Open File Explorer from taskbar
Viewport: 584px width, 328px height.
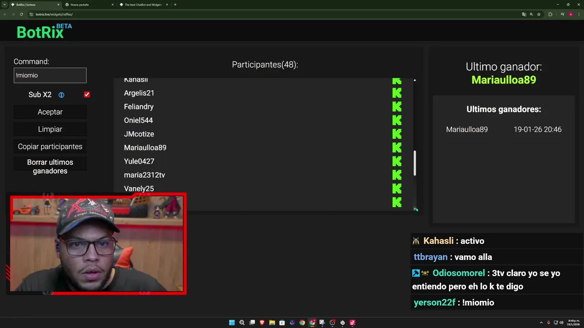click(272, 323)
